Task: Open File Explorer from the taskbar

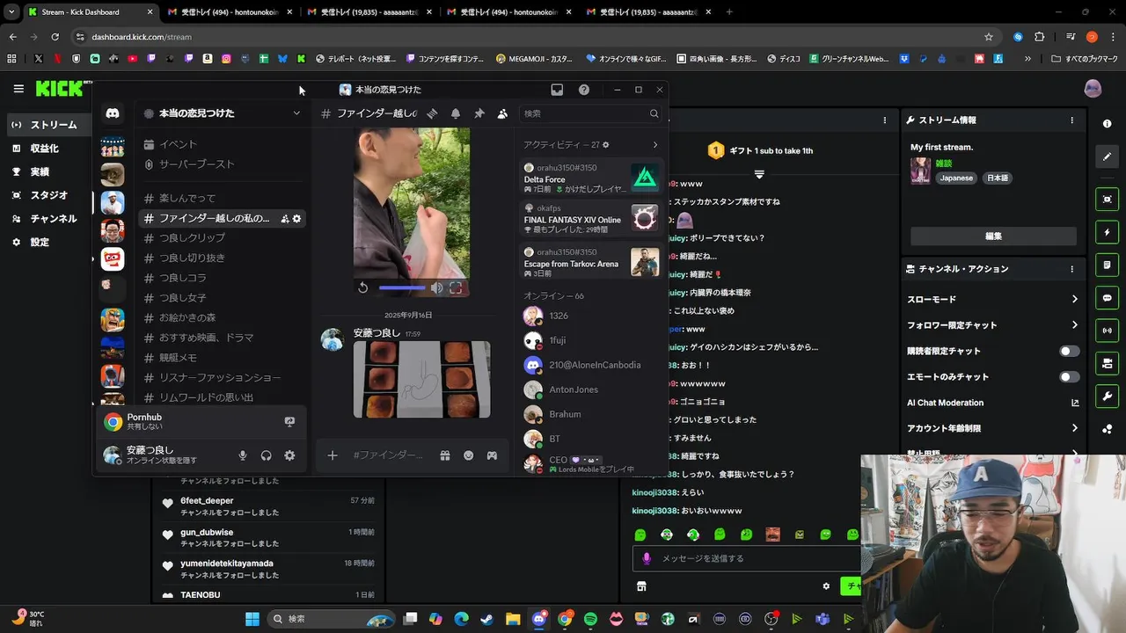Action: pos(513,619)
